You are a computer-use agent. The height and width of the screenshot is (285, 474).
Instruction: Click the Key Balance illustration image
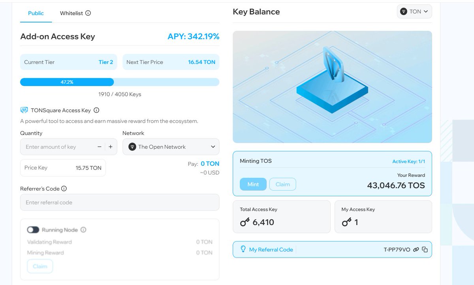coord(332,87)
